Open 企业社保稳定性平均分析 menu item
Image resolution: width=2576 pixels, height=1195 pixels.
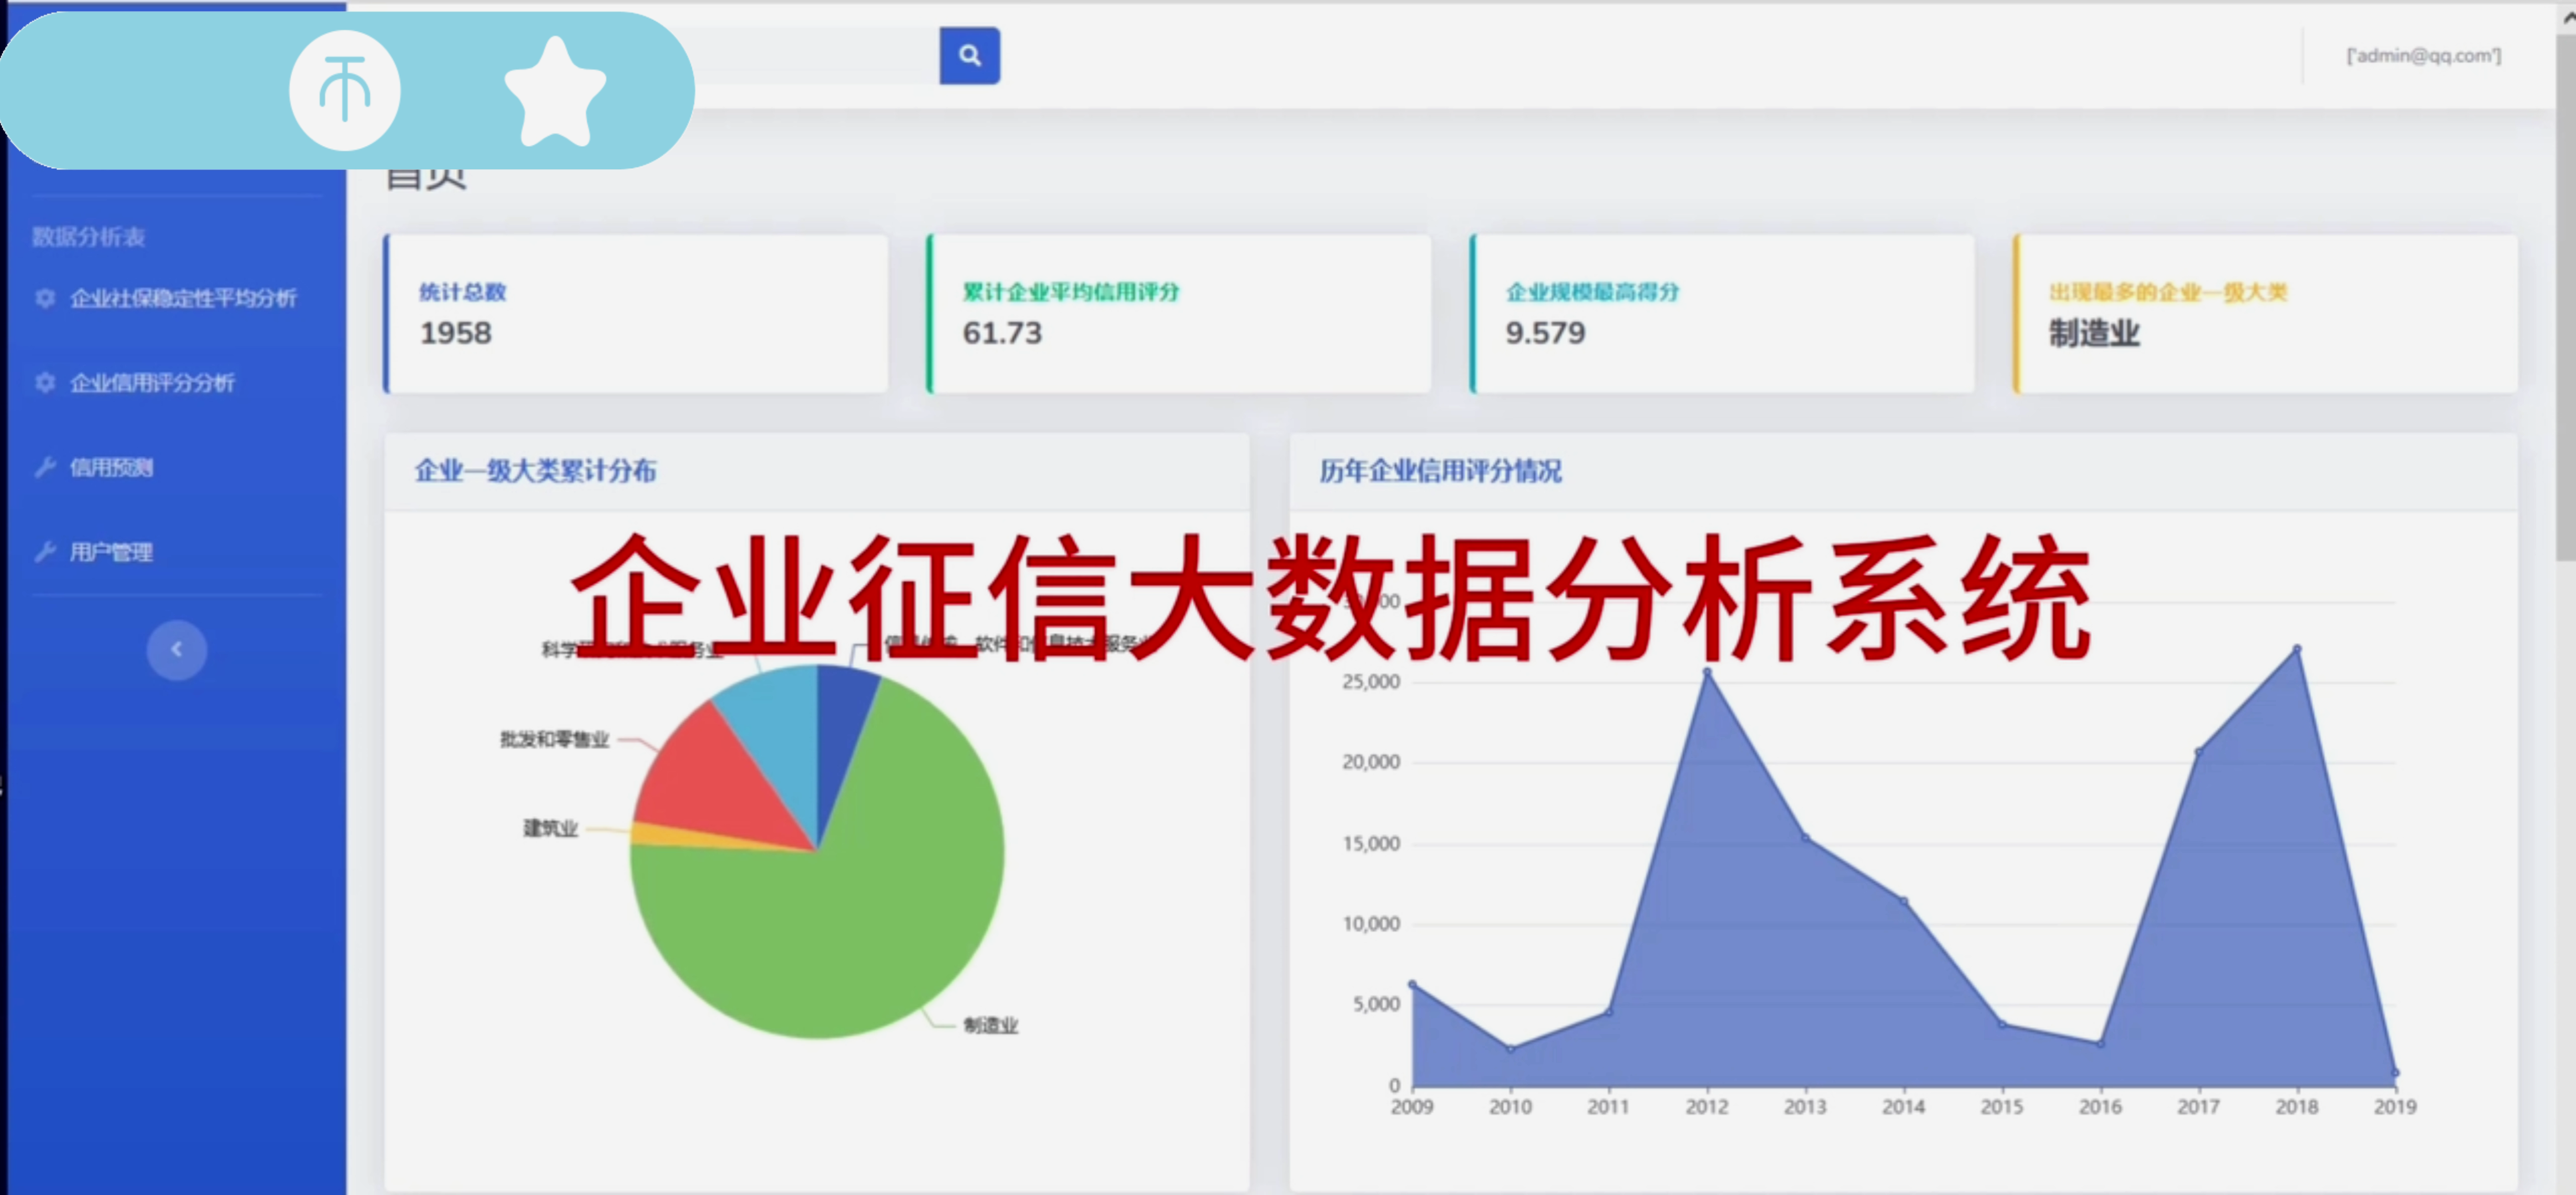pyautogui.click(x=183, y=298)
